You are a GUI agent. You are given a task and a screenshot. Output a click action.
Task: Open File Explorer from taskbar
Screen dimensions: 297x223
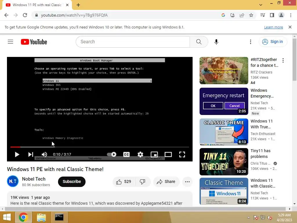(x=41, y=217)
